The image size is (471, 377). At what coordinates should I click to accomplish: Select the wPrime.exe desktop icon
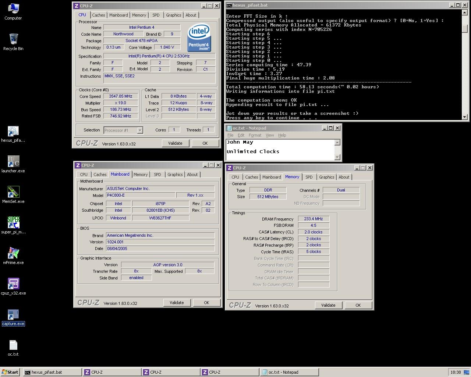[13, 256]
